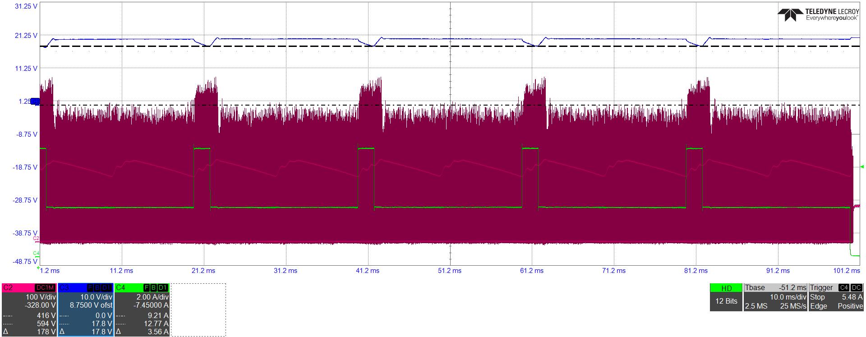Click the Positive slope text
Viewport: 866px width, 337px height.
coord(850,306)
